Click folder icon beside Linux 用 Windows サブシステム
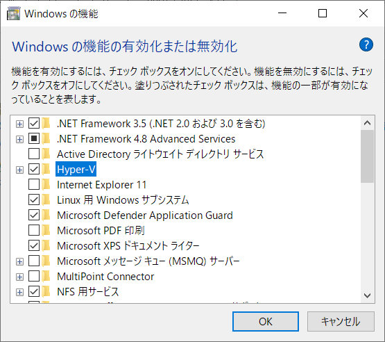Screen dimensions: 385x342 pyautogui.click(x=46, y=199)
